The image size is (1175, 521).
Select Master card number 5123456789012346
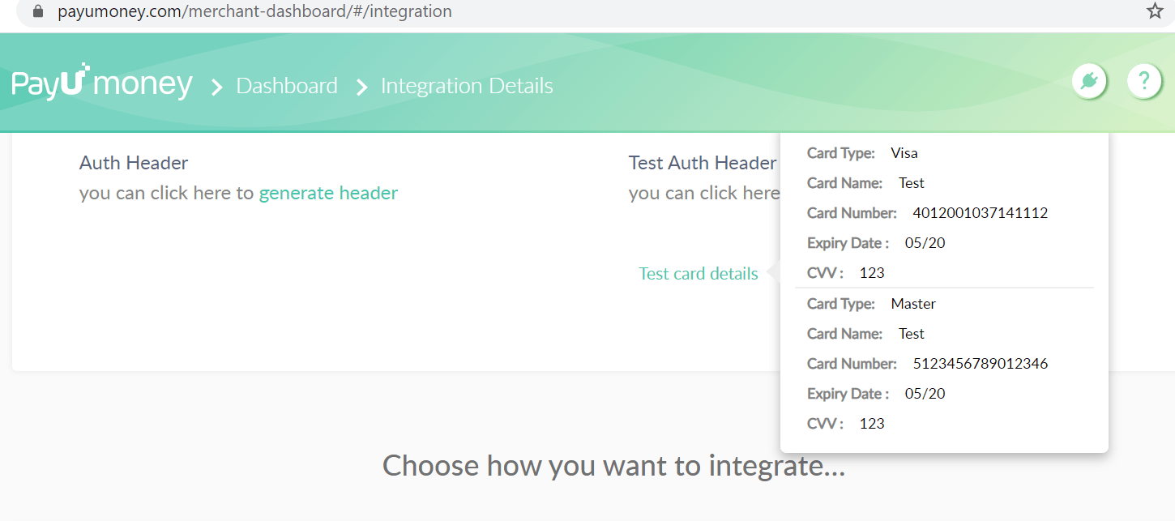click(x=981, y=364)
